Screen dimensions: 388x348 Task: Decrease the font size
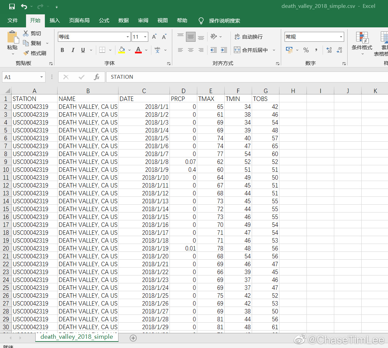pyautogui.click(x=164, y=37)
